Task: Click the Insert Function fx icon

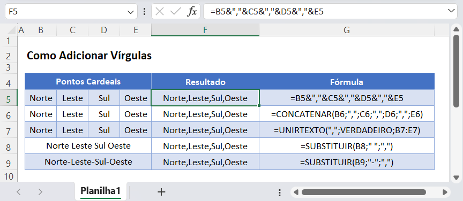Action: pos(192,12)
